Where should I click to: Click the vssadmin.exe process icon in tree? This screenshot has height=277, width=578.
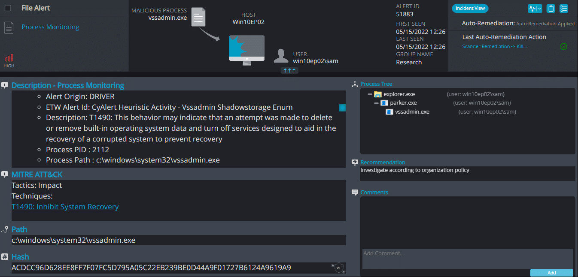(x=389, y=112)
